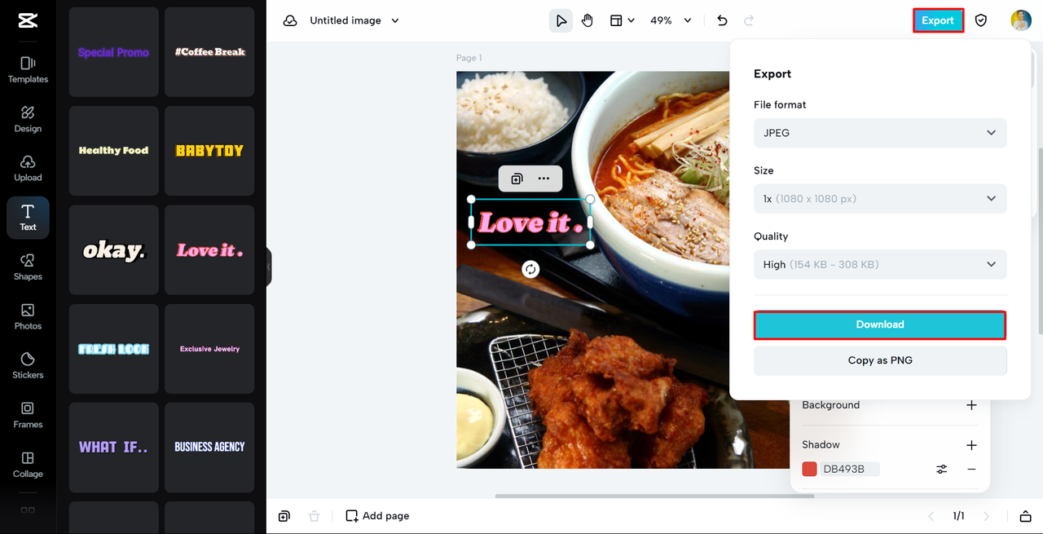
Task: Choose the BUSINESS AGENCY text style
Action: point(209,448)
